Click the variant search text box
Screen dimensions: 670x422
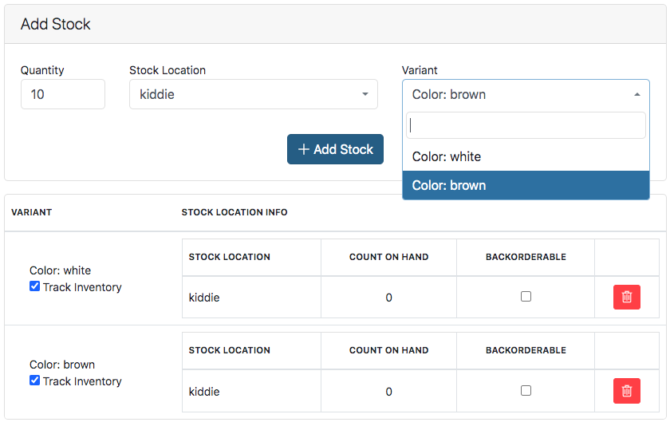(x=526, y=125)
